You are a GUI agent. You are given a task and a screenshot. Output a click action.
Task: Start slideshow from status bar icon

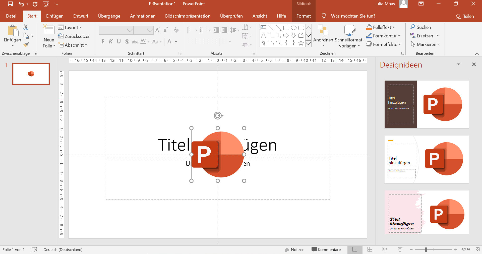[x=400, y=249]
